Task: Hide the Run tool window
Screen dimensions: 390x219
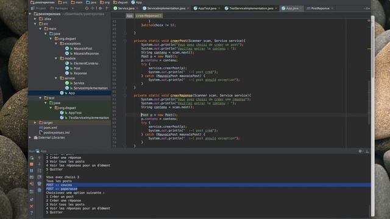Action: coord(367,151)
